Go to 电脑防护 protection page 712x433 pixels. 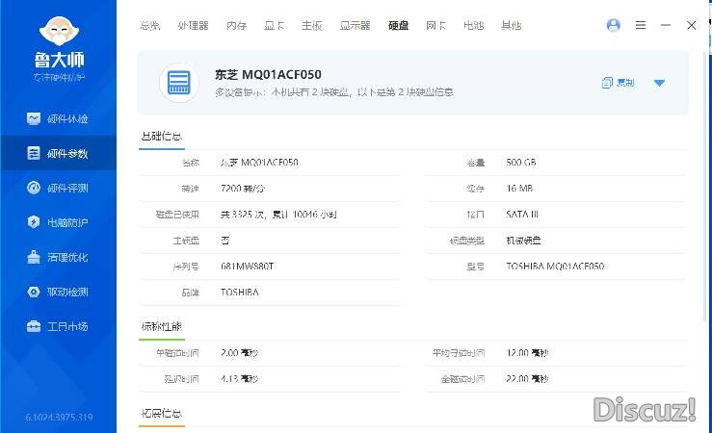coord(58,222)
